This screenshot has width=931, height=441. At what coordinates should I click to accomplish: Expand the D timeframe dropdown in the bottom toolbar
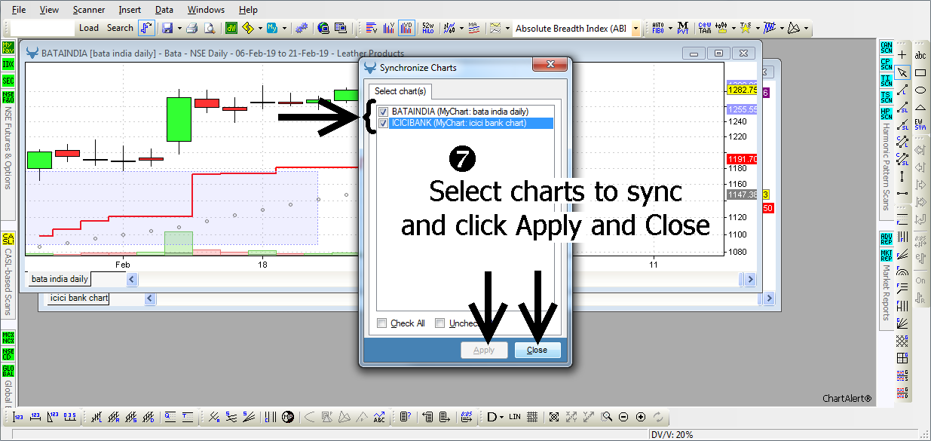tap(503, 417)
